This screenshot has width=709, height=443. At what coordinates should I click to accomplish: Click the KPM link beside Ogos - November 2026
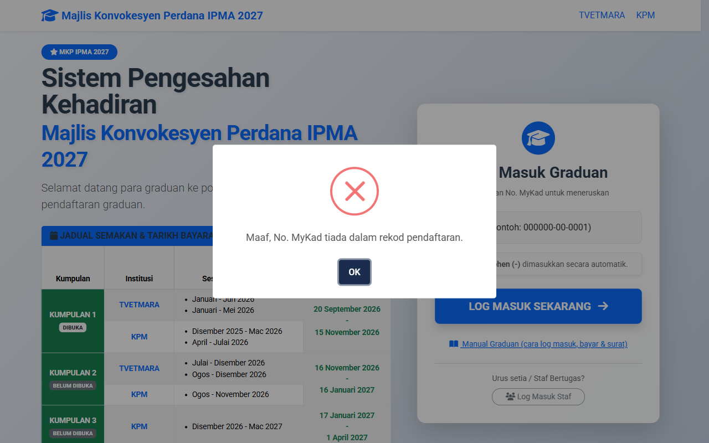point(139,394)
